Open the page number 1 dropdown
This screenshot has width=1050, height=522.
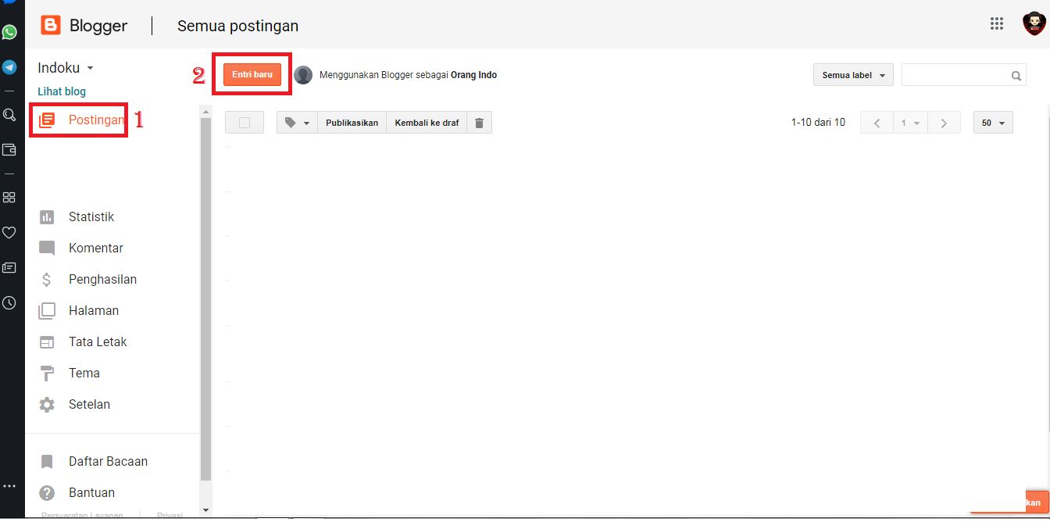(x=910, y=123)
